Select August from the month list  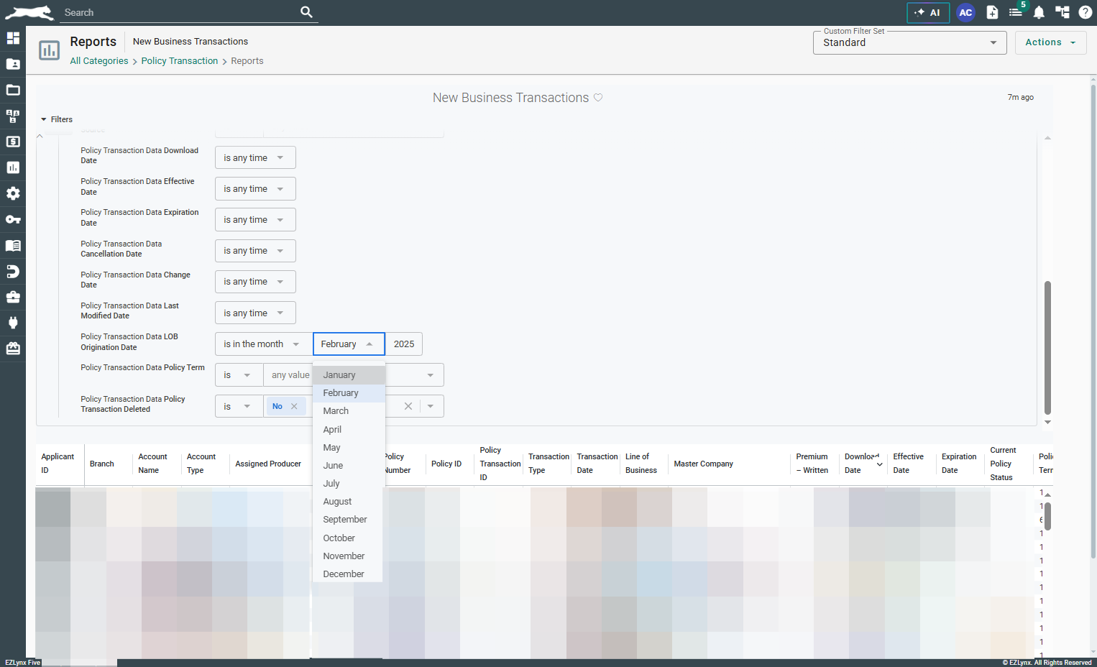coord(349,502)
